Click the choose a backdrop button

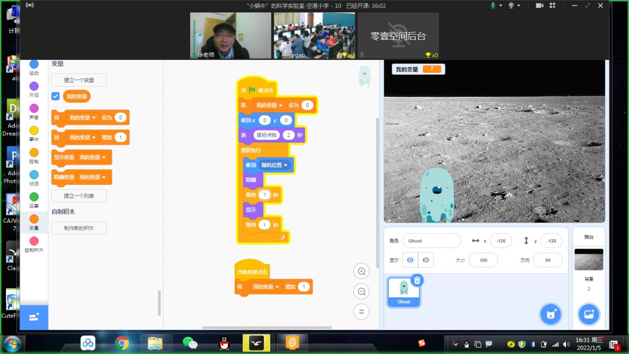pyautogui.click(x=589, y=315)
